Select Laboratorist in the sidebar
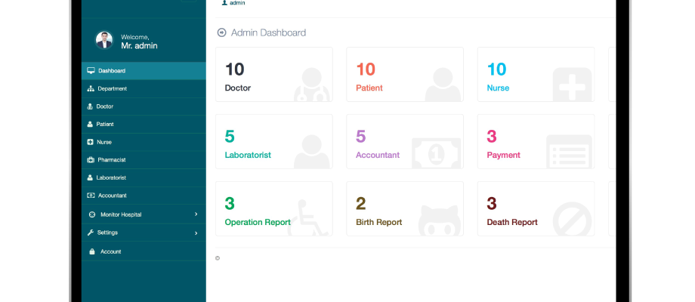Screen dimensions: 695x302 tap(144, 177)
